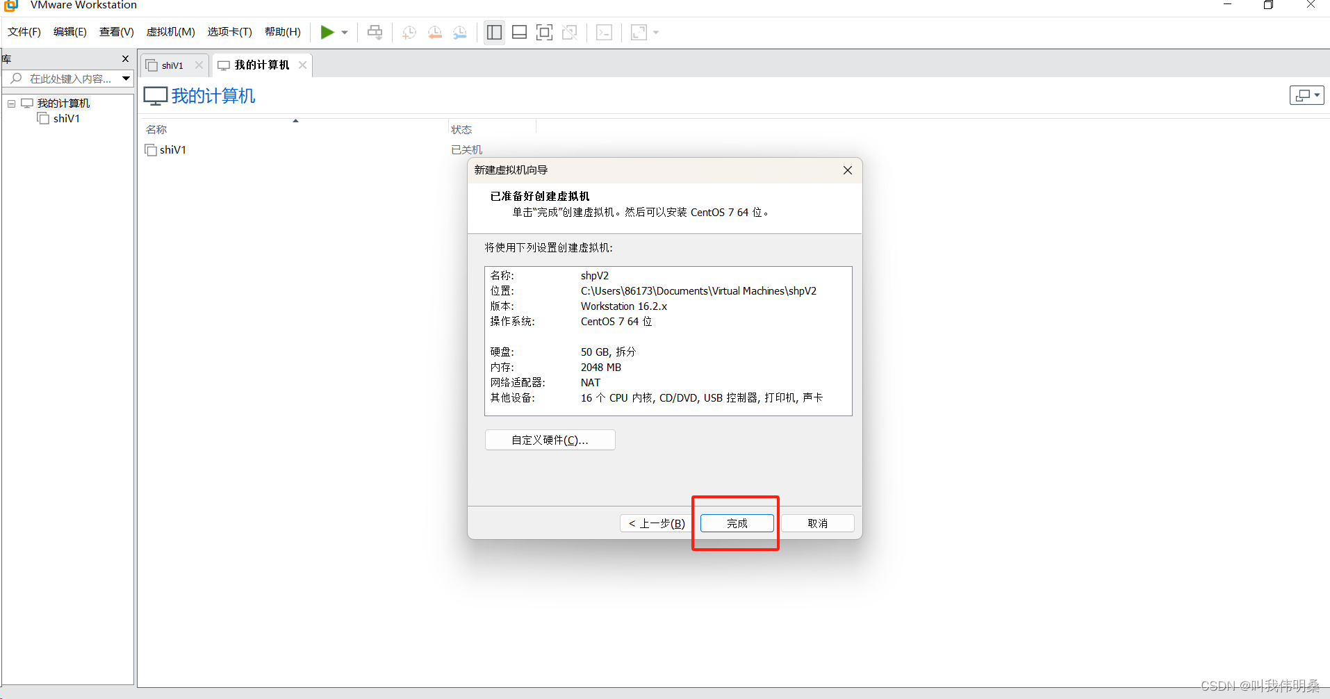Open the stretch display dropdown arrow
Image resolution: width=1330 pixels, height=699 pixels.
[x=656, y=33]
